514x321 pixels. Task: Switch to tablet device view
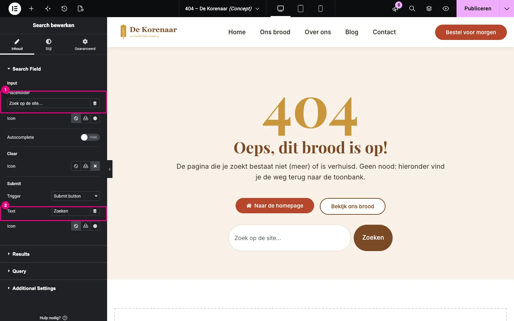[301, 9]
